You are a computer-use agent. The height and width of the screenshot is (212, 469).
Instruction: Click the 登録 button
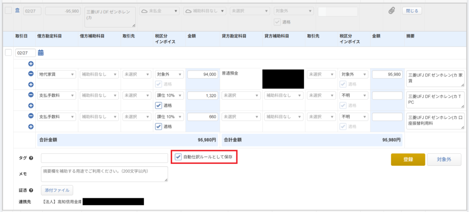point(408,159)
